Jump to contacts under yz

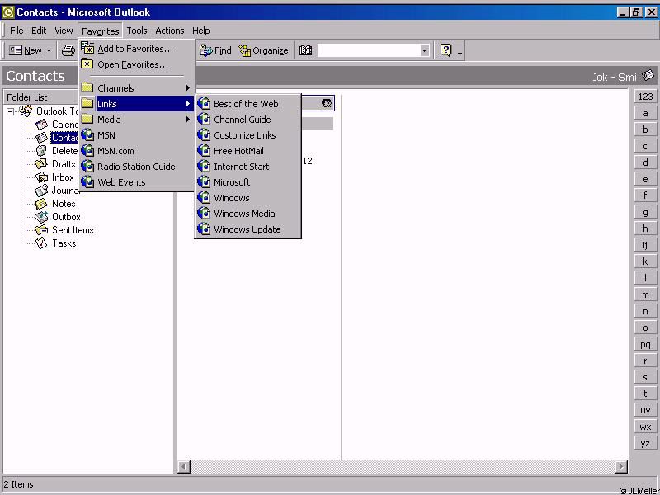(645, 443)
